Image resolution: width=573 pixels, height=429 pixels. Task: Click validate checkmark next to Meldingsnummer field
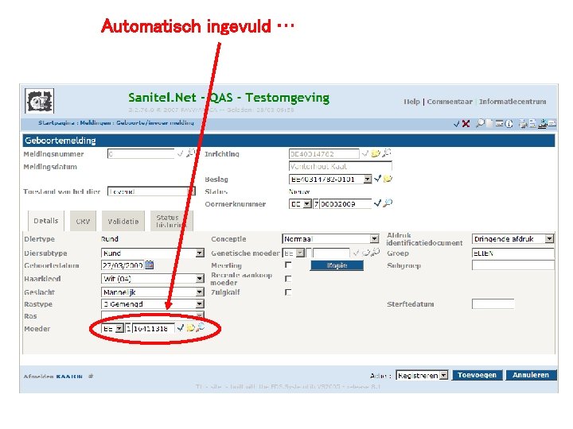(x=180, y=154)
